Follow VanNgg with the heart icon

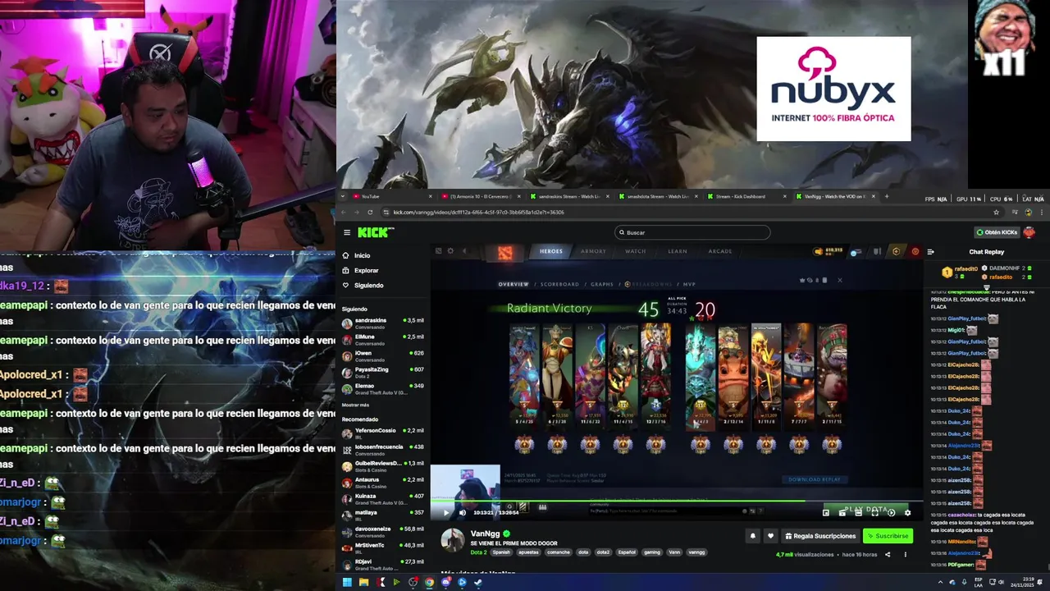tap(770, 536)
